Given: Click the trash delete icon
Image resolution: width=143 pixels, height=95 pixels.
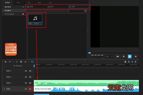Looking at the screenshot, I should (21, 62).
